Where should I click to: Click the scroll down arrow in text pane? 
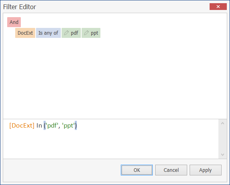[222, 155]
